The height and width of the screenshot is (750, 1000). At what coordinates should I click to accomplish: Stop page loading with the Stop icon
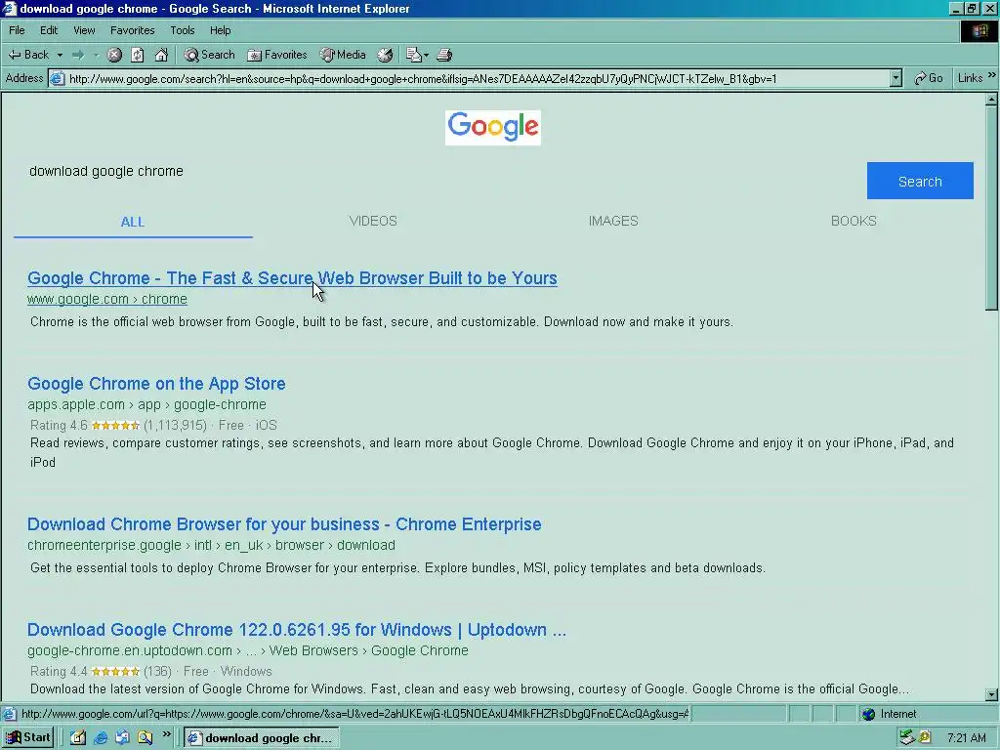coord(114,55)
